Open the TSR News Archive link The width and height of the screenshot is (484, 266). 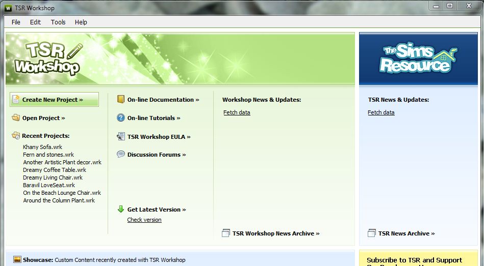click(x=406, y=233)
